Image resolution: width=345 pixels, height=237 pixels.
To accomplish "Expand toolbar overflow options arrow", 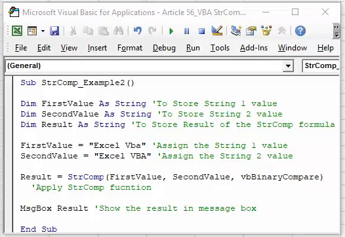I will [336, 31].
